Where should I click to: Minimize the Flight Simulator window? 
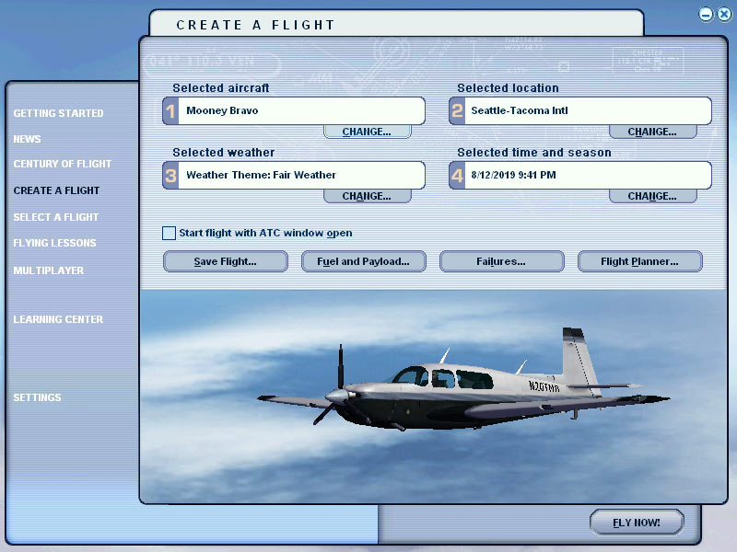(x=706, y=15)
